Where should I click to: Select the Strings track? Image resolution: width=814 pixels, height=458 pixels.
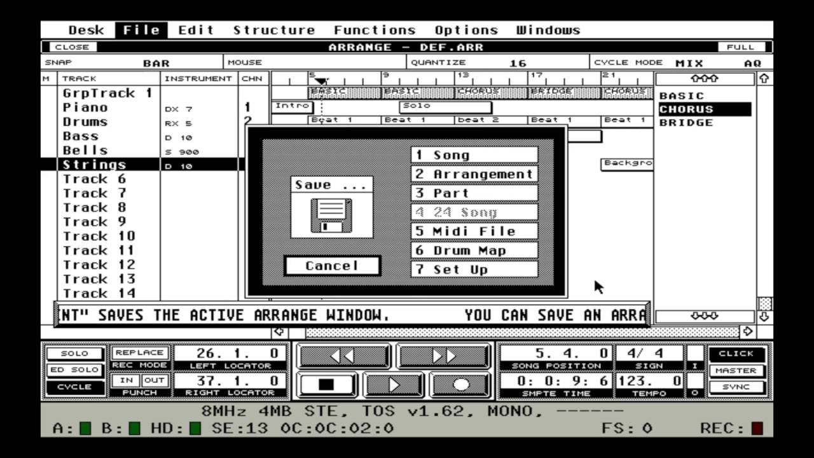pos(95,165)
